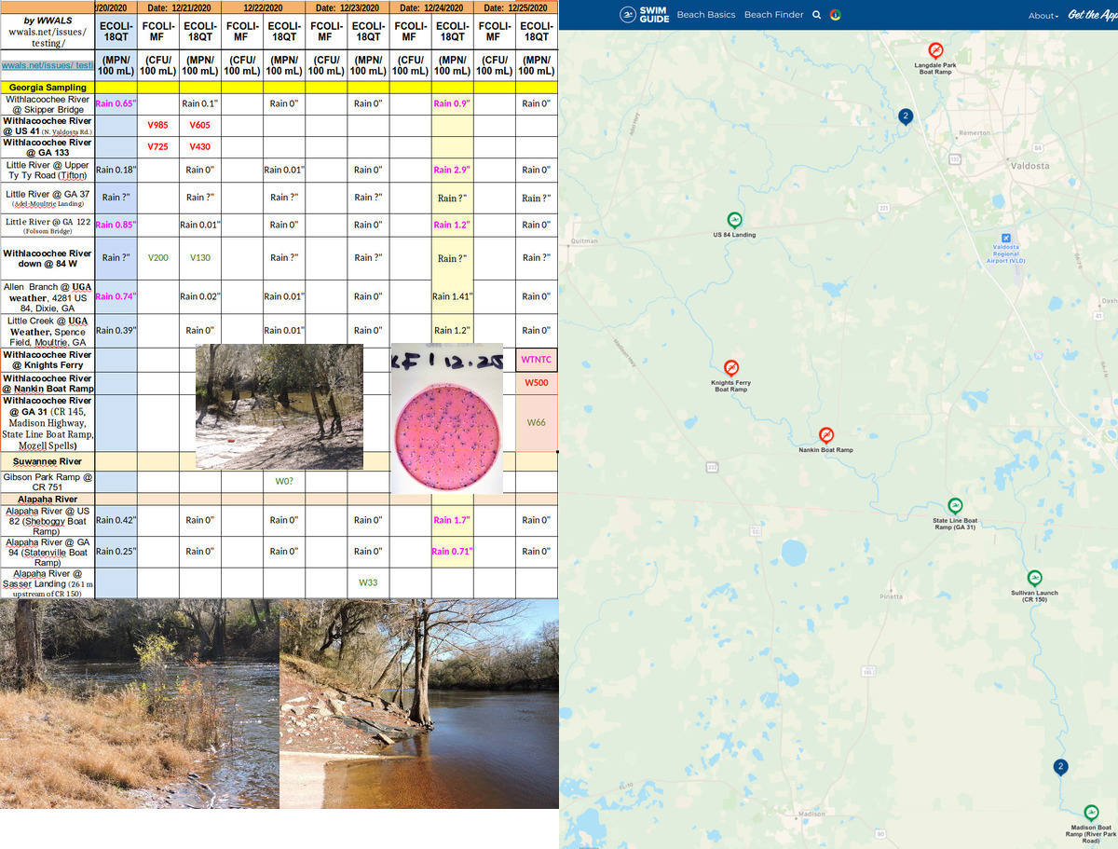This screenshot has width=1118, height=849.
Task: Select the W500 cell
Action: point(537,383)
